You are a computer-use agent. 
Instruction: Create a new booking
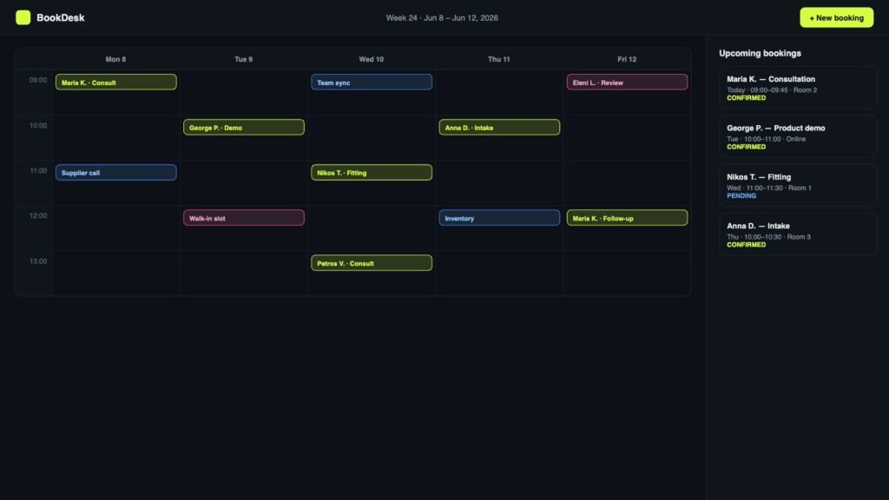pos(836,17)
